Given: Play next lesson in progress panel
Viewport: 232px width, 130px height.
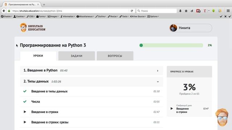Looking at the screenshot, I should [x=171, y=108].
